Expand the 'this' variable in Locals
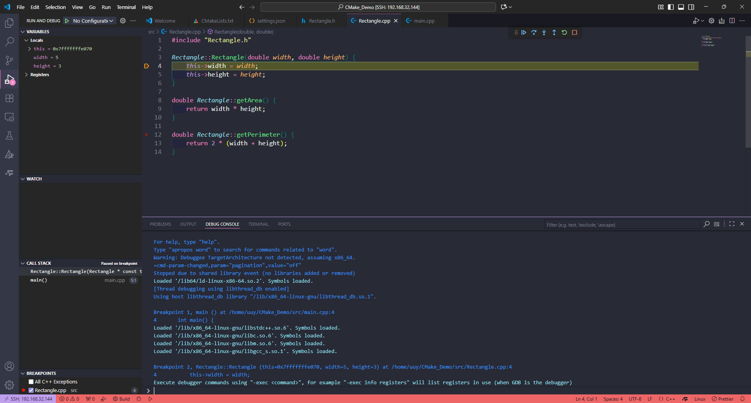This screenshot has width=751, height=403. 29,49
